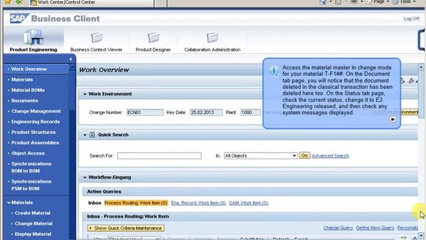
Task: Open the Business Context Viewer folder icon
Action: (x=97, y=37)
